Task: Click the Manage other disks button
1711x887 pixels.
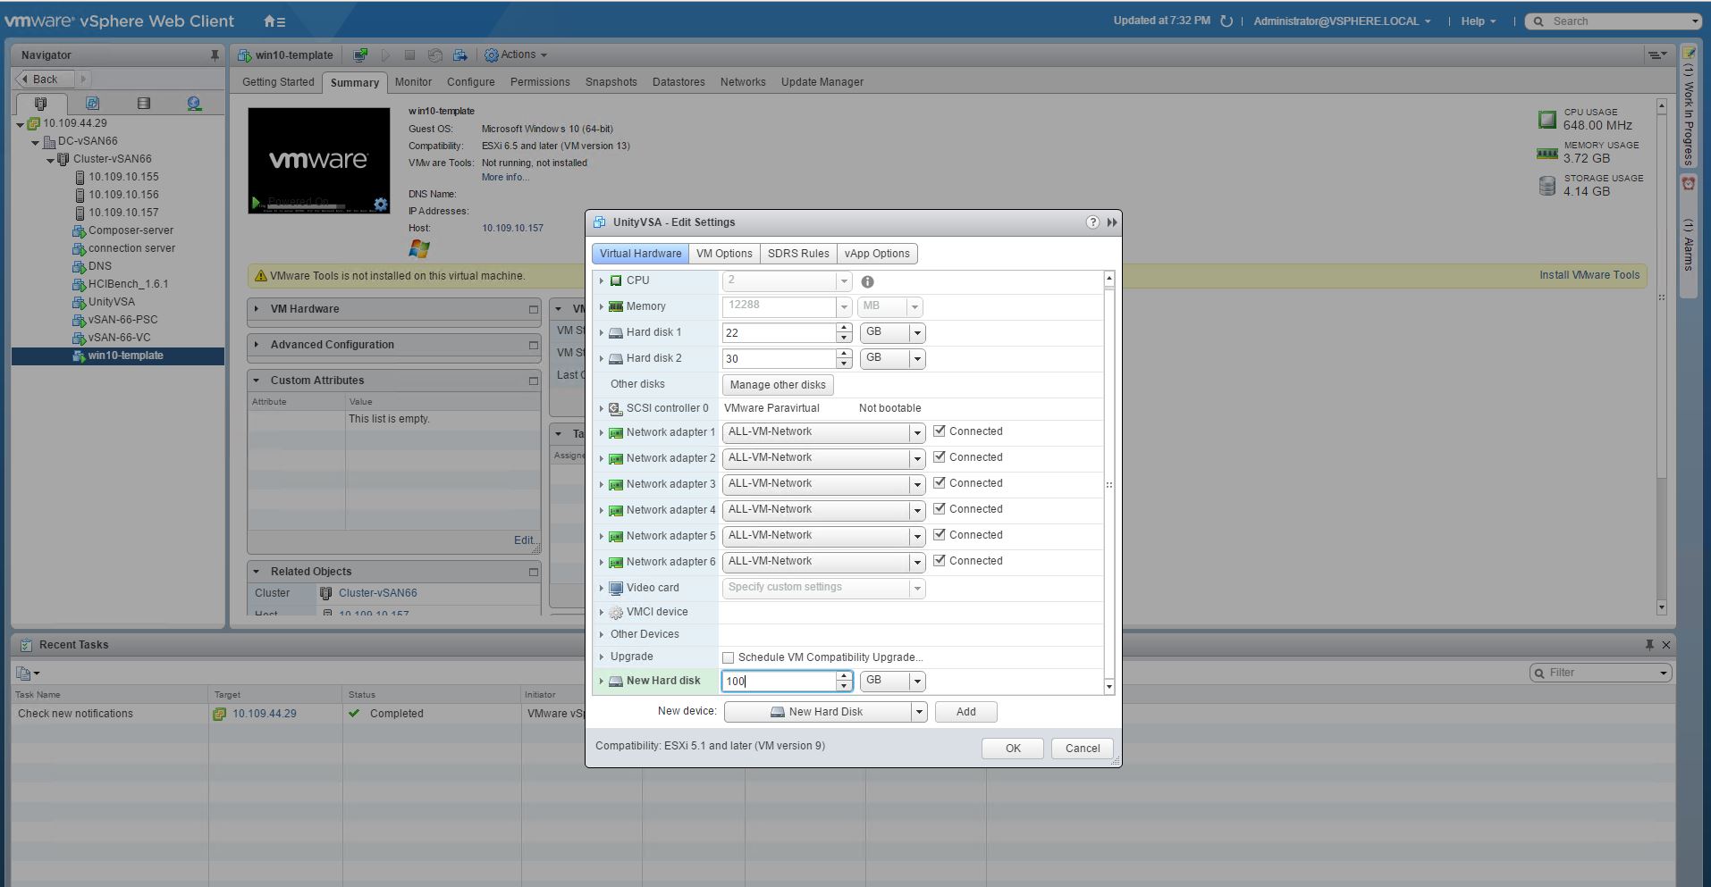Action: coord(778,385)
